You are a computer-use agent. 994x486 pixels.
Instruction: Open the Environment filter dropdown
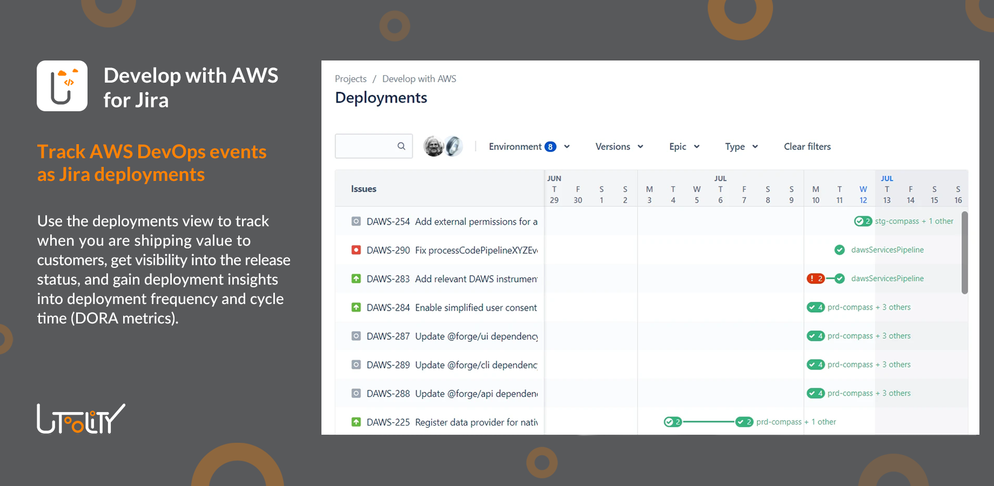click(x=529, y=146)
